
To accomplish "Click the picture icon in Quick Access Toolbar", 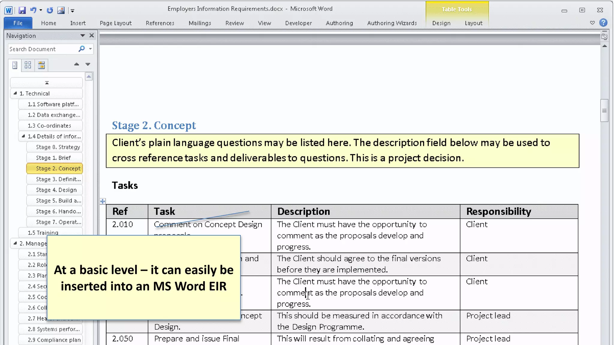I will pos(61,10).
